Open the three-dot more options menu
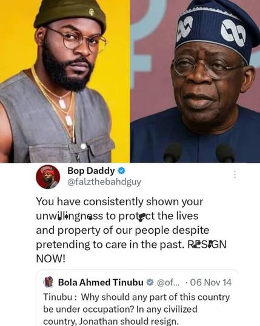 (x=235, y=175)
